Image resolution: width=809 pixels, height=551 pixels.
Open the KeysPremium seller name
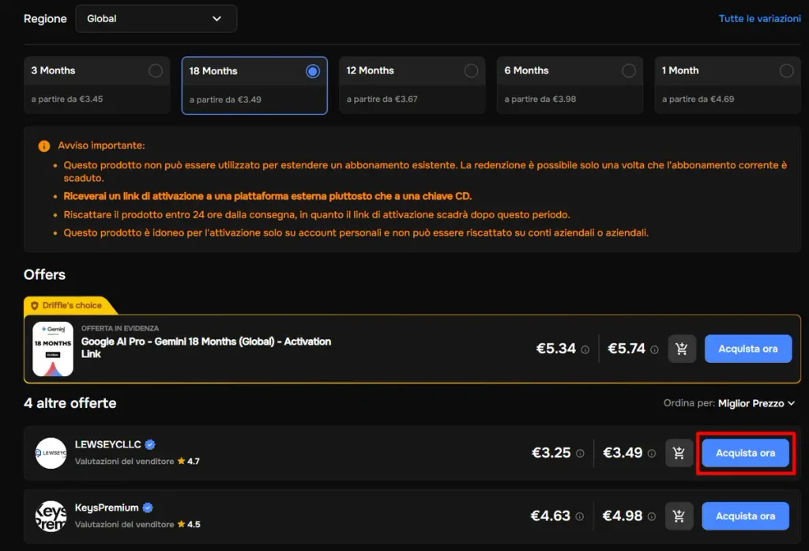click(107, 508)
